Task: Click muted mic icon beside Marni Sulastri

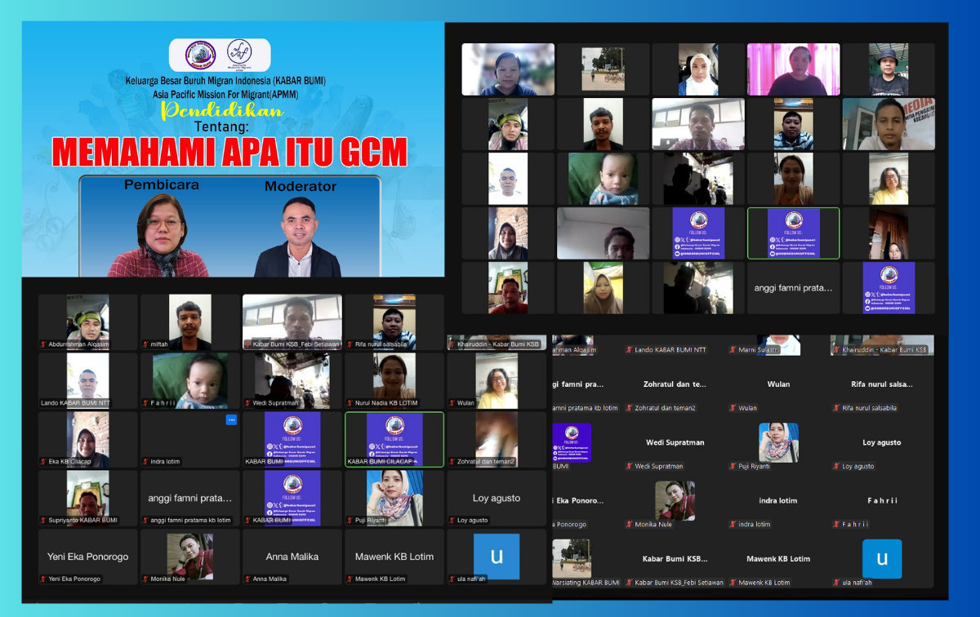Action: click(733, 349)
